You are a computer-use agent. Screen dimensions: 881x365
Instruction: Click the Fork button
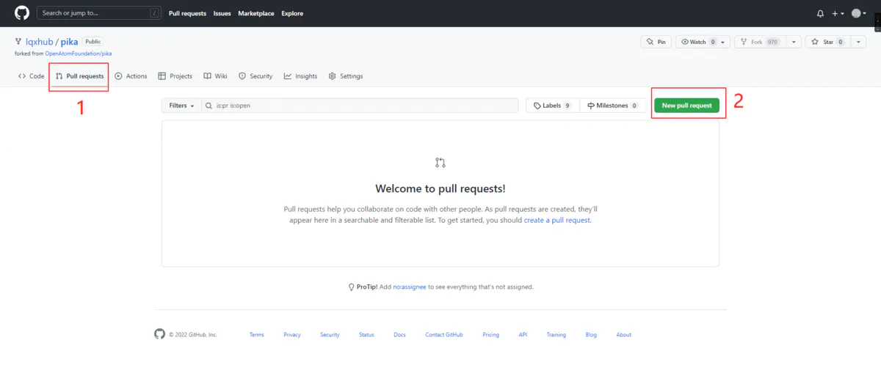759,42
